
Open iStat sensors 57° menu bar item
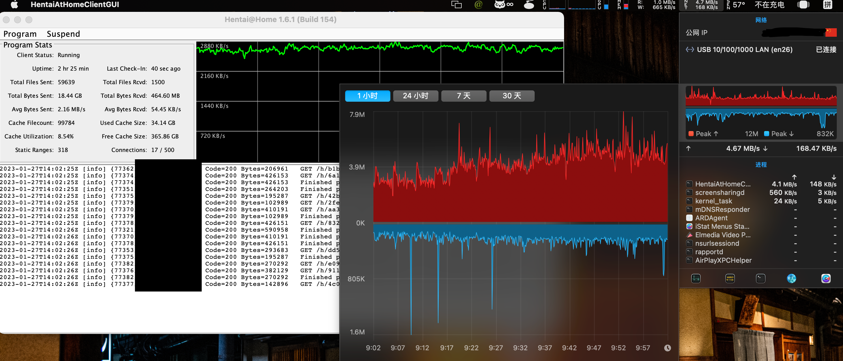736,5
